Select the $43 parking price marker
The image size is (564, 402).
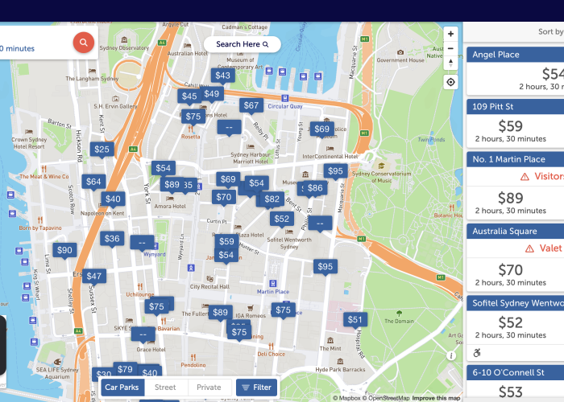222,76
